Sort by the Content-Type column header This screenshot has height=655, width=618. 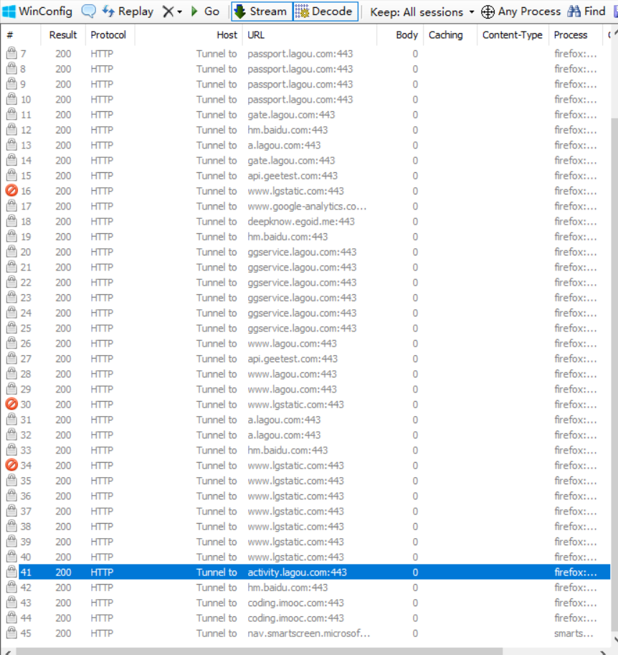(x=513, y=35)
